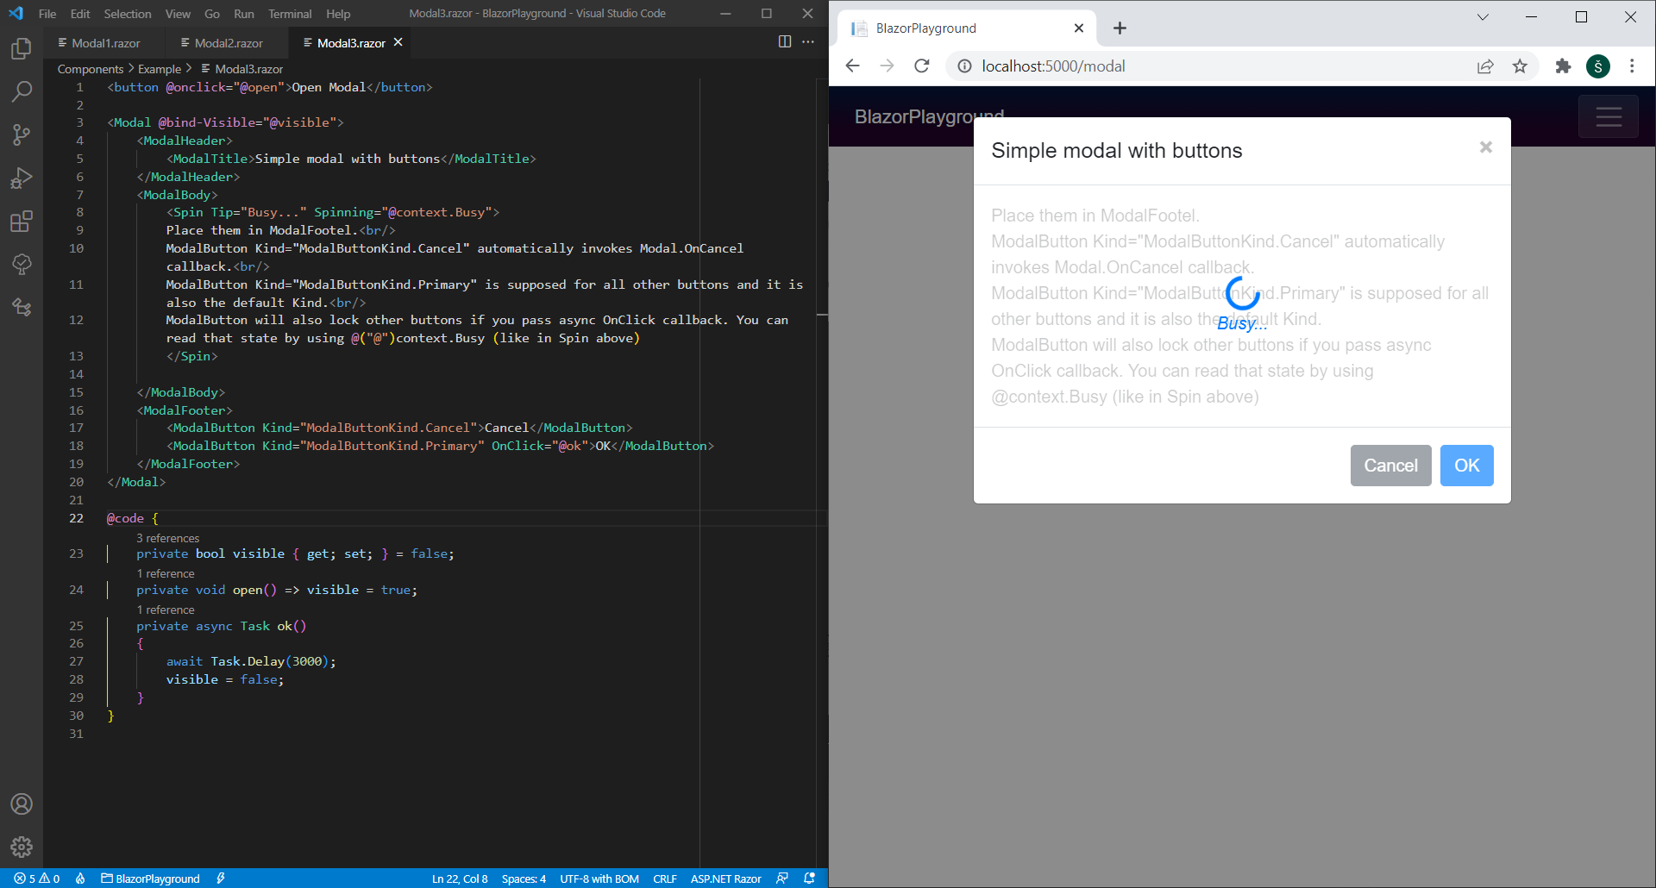Open the Run and Debug view
Image resolution: width=1656 pixels, height=888 pixels.
click(22, 178)
